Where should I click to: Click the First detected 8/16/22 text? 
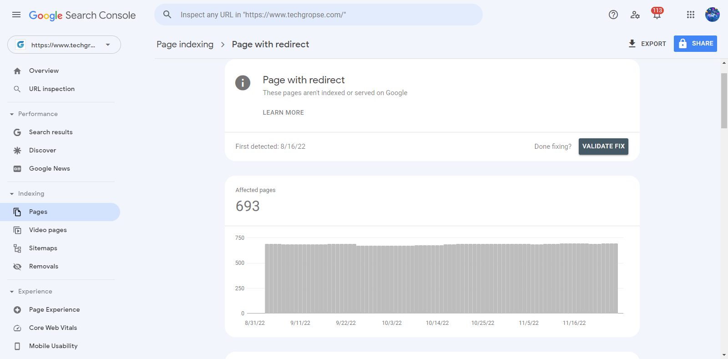click(x=270, y=147)
